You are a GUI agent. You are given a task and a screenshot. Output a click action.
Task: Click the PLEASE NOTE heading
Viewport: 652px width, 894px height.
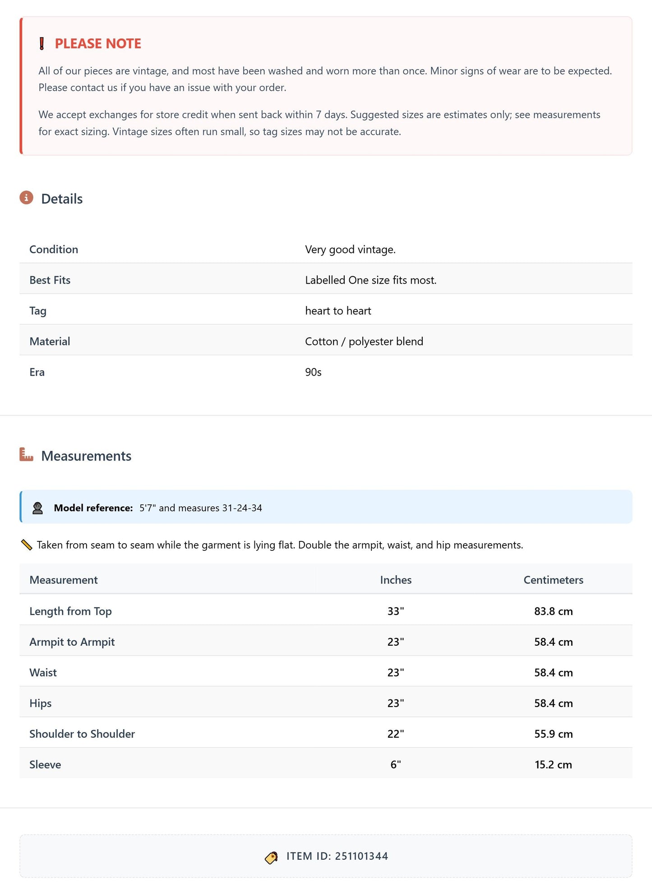point(98,44)
